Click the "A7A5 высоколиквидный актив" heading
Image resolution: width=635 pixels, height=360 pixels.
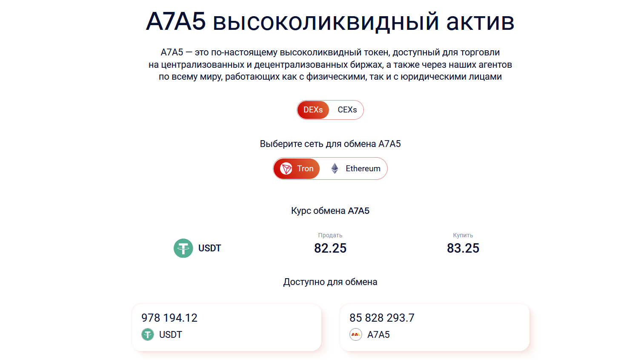click(x=330, y=21)
